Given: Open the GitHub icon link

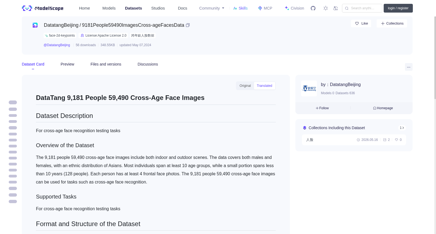Looking at the screenshot, I should coord(313,8).
